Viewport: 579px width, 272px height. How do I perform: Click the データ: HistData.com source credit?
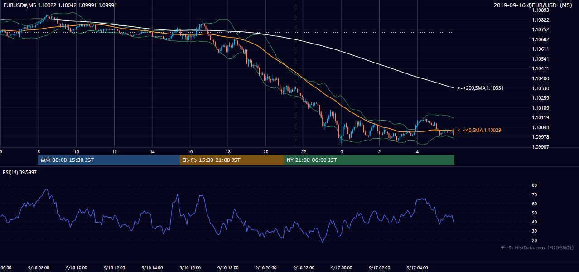(x=537, y=248)
